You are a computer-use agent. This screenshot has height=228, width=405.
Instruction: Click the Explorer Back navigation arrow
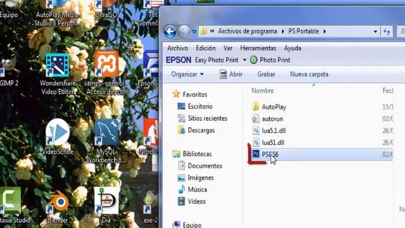tap(170, 32)
